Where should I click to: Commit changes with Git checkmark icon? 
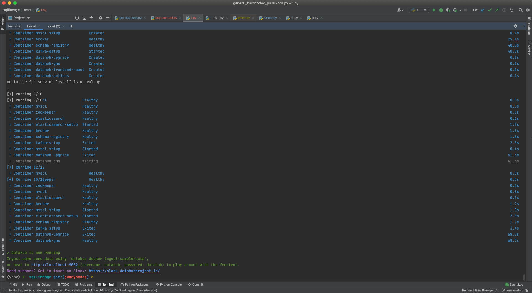tap(490, 10)
